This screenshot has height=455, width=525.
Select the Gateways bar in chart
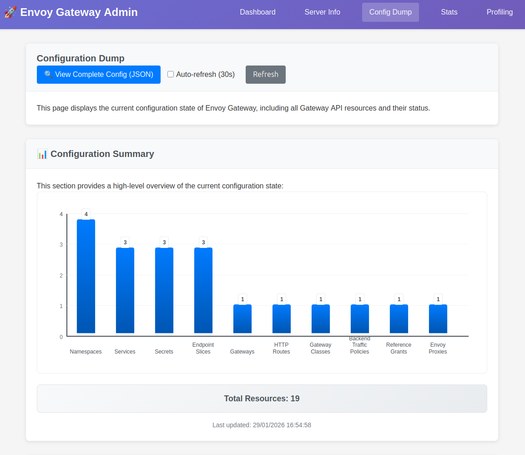[242, 319]
